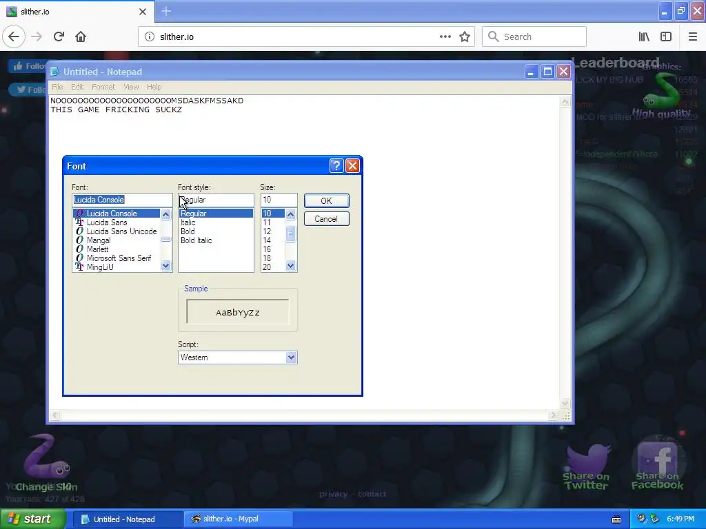Open Notepad Help menu
Image resolution: width=706 pixels, height=529 pixels.
pos(154,87)
